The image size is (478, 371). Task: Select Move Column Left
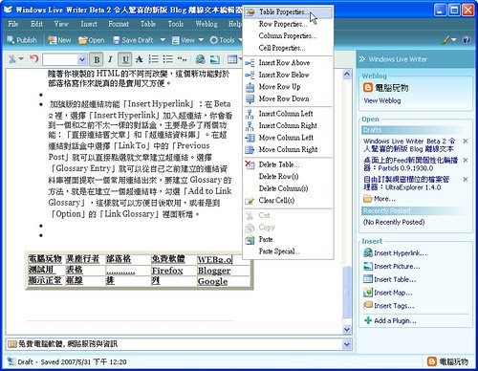(x=288, y=138)
